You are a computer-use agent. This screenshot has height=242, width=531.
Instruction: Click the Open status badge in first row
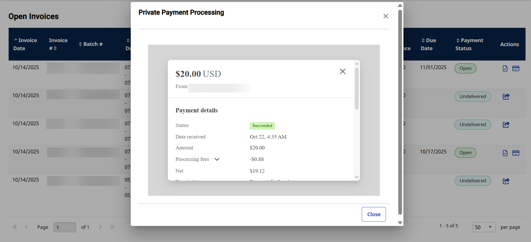point(465,69)
